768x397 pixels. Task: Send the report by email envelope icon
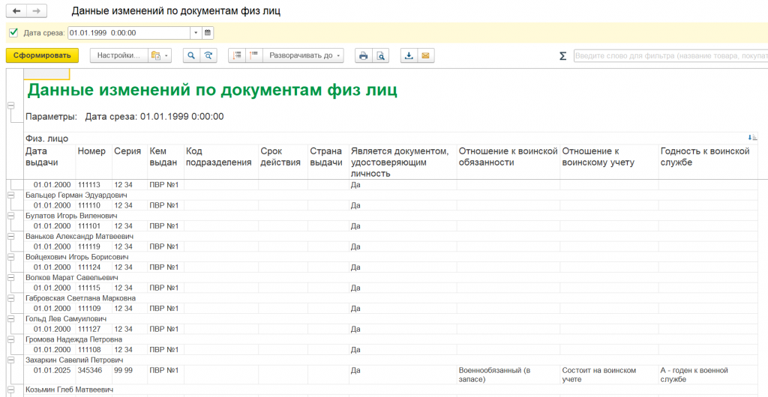coord(425,55)
